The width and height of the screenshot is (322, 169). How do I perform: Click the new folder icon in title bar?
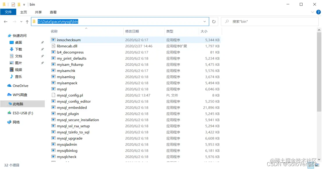click(19, 4)
